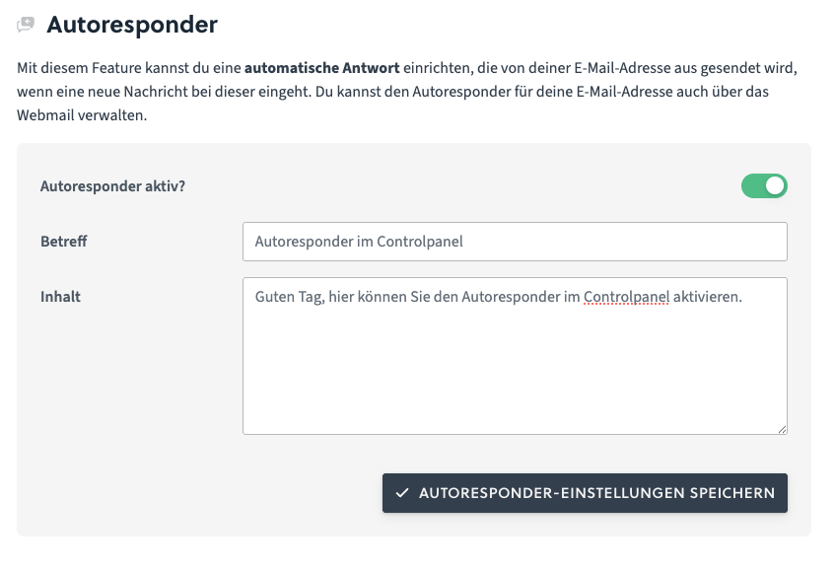Click the Autoresponder chat bubble icon
835x570 pixels.
tap(26, 23)
